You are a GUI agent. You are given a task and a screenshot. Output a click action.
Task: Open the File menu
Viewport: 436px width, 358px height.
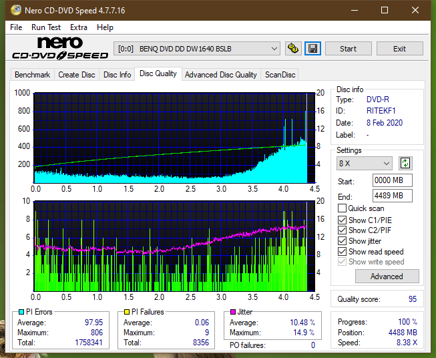point(16,27)
